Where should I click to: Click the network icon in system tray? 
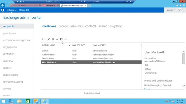[x=170, y=101]
